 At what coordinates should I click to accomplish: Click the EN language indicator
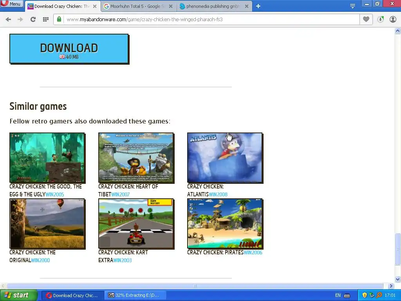point(338,296)
